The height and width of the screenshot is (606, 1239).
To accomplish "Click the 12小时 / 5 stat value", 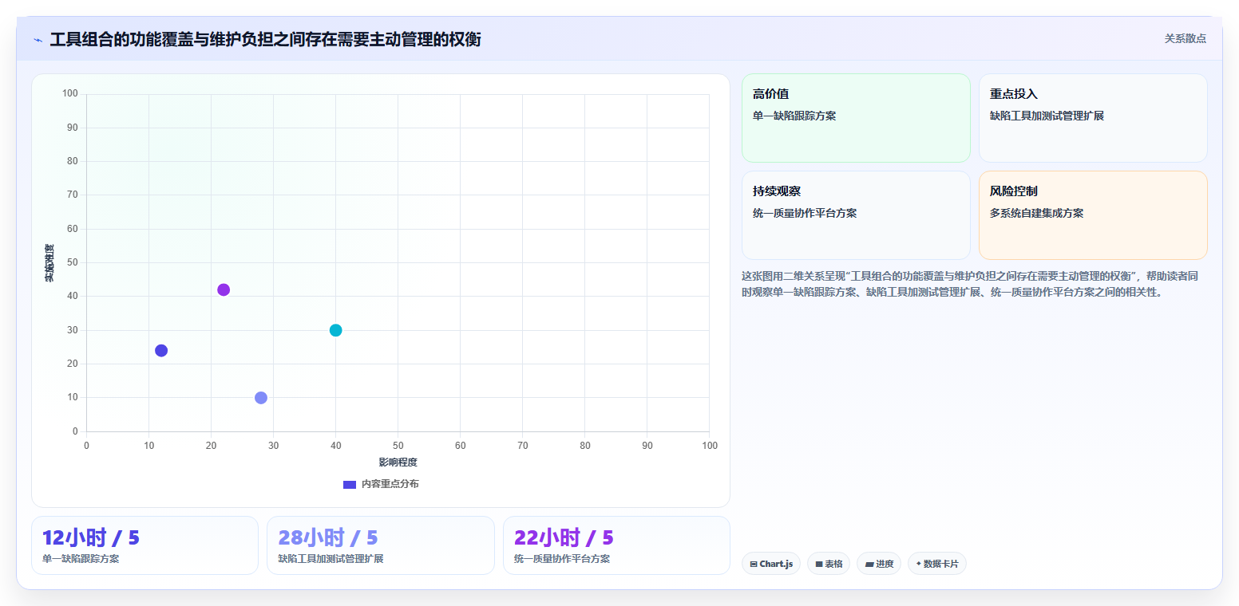I will [x=90, y=537].
